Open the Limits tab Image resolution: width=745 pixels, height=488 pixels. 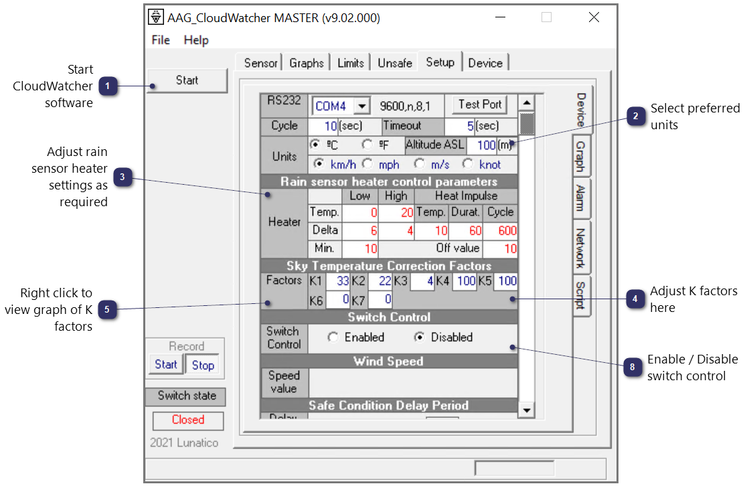(x=351, y=63)
